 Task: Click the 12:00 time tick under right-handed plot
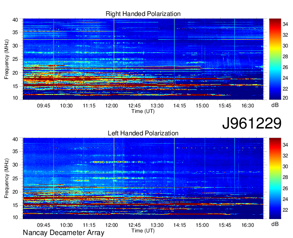pyautogui.click(x=112, y=106)
